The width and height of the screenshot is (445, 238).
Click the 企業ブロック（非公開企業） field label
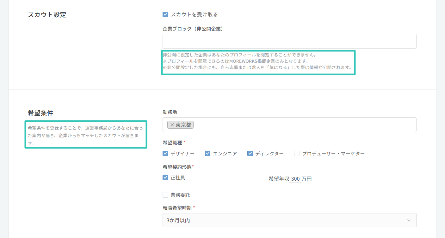(x=193, y=29)
